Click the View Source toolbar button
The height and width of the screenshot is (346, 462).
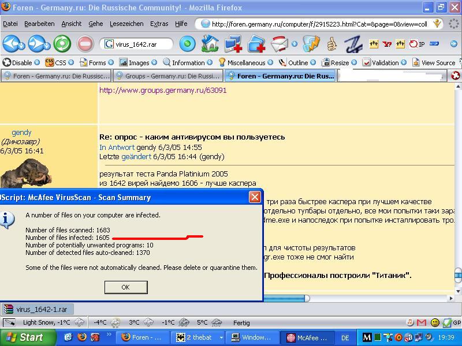434,63
